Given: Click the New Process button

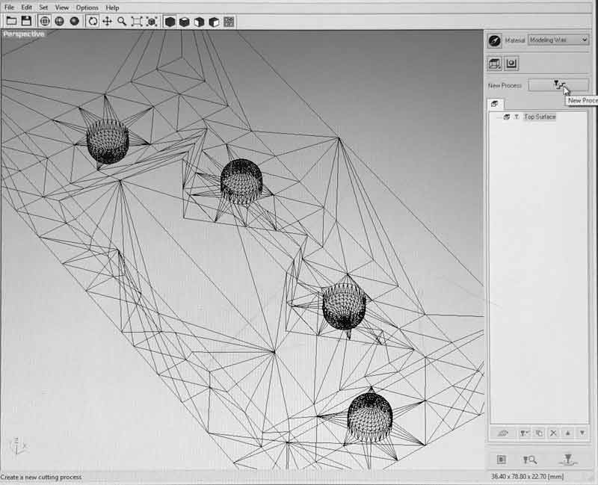Looking at the screenshot, I should click(x=558, y=85).
